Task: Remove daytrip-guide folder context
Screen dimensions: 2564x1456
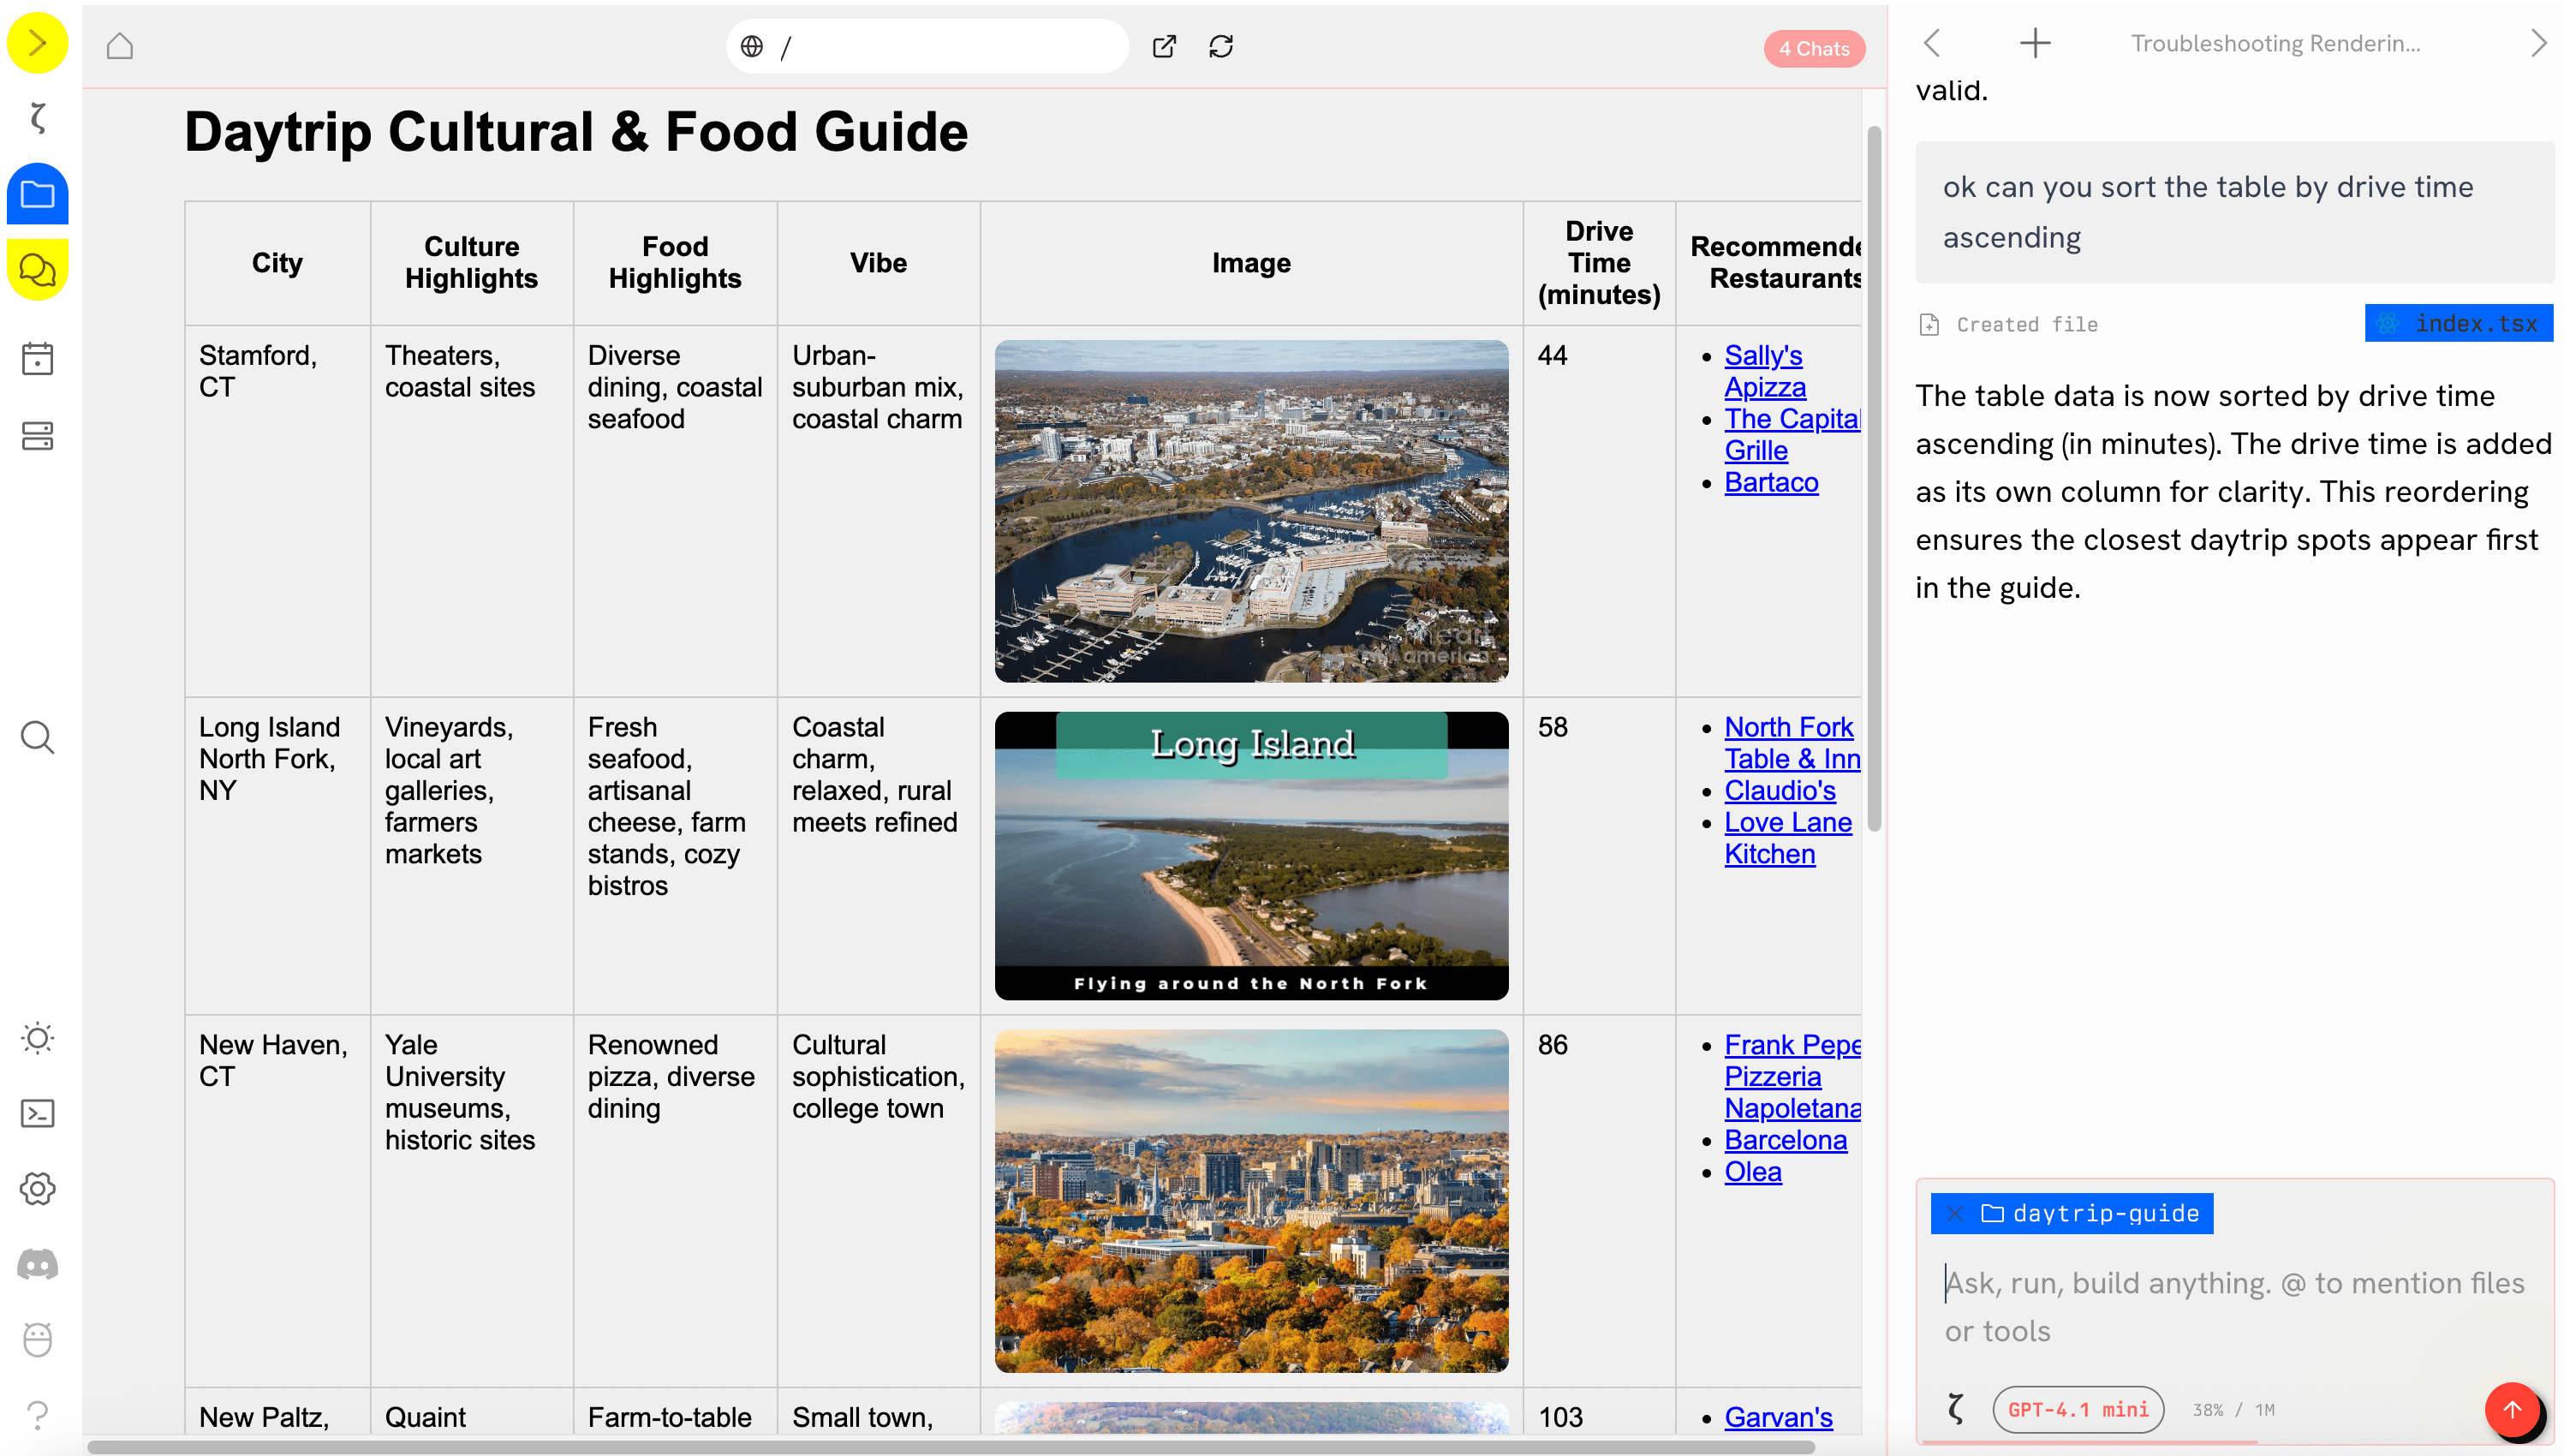Action: pyautogui.click(x=1954, y=1213)
